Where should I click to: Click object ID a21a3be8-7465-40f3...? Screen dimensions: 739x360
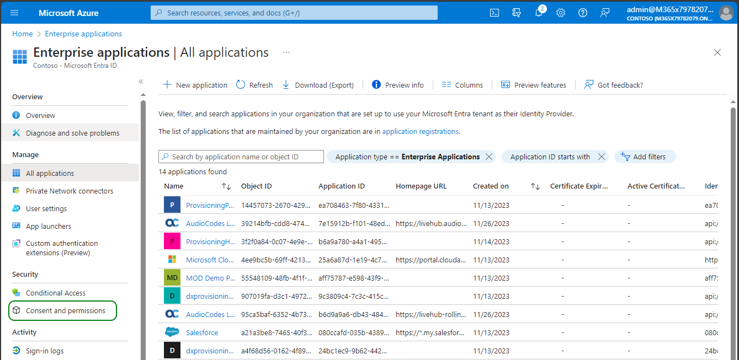pos(277,332)
